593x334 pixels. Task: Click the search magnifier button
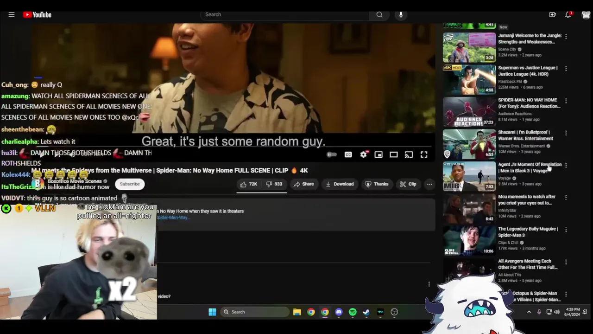[379, 15]
